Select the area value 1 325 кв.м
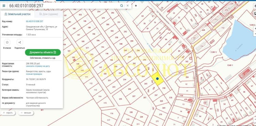The height and width of the screenshot is (126, 256). 31,34
